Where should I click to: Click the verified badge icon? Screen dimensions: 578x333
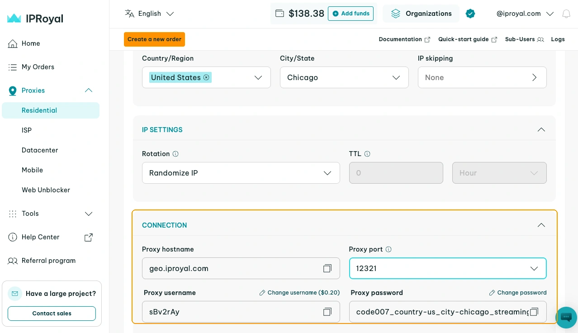[x=470, y=14]
